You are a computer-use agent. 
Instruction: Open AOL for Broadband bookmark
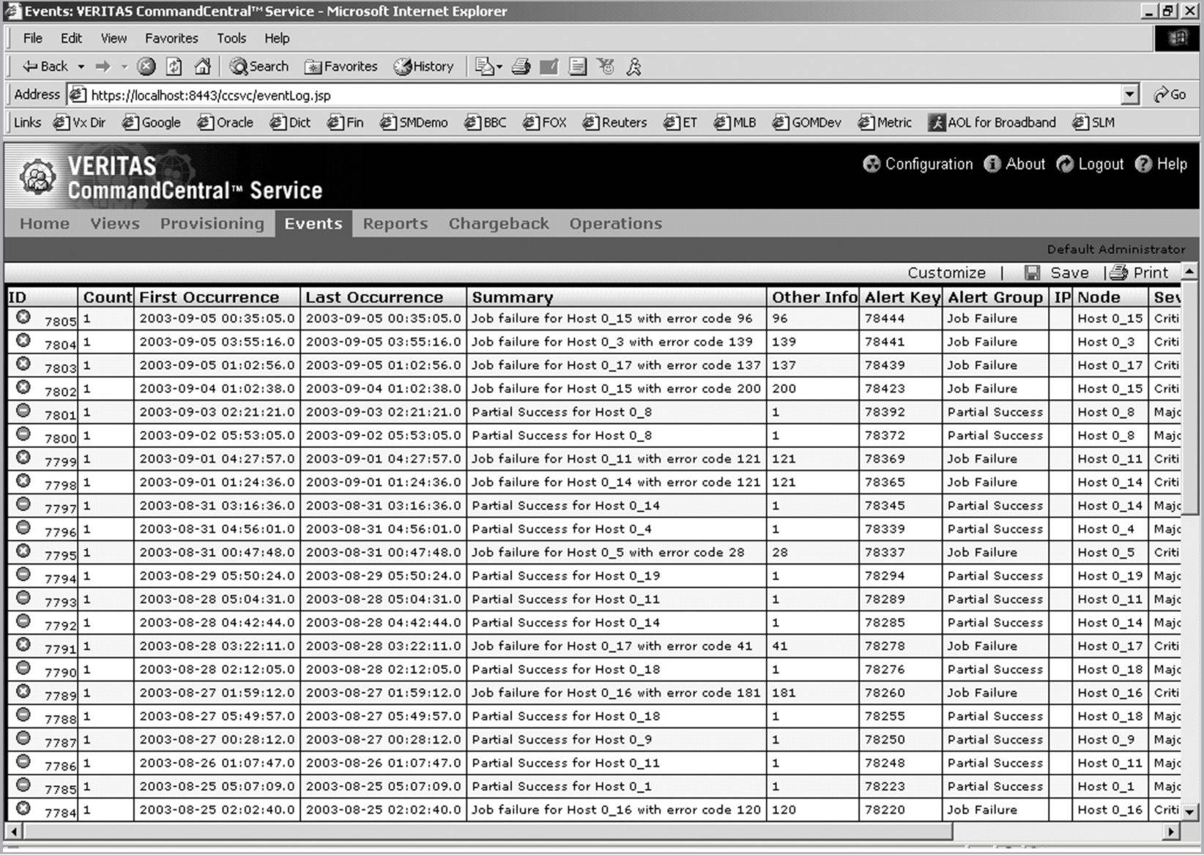tap(992, 122)
